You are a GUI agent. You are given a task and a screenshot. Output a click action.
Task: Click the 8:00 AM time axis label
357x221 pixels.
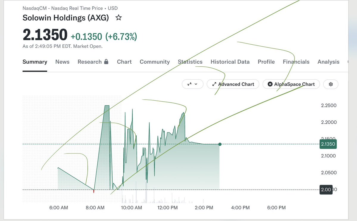pos(95,208)
